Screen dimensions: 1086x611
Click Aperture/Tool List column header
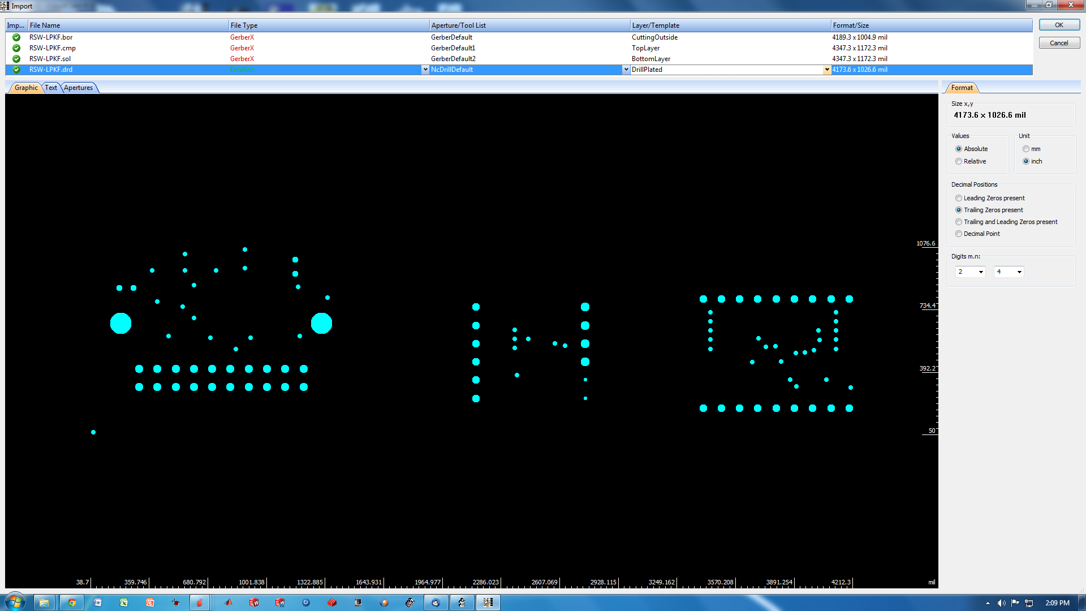pyautogui.click(x=529, y=25)
